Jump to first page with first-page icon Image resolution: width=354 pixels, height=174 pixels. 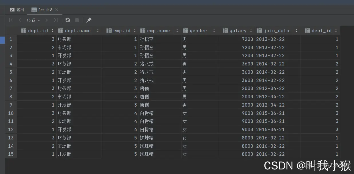(x=11, y=20)
